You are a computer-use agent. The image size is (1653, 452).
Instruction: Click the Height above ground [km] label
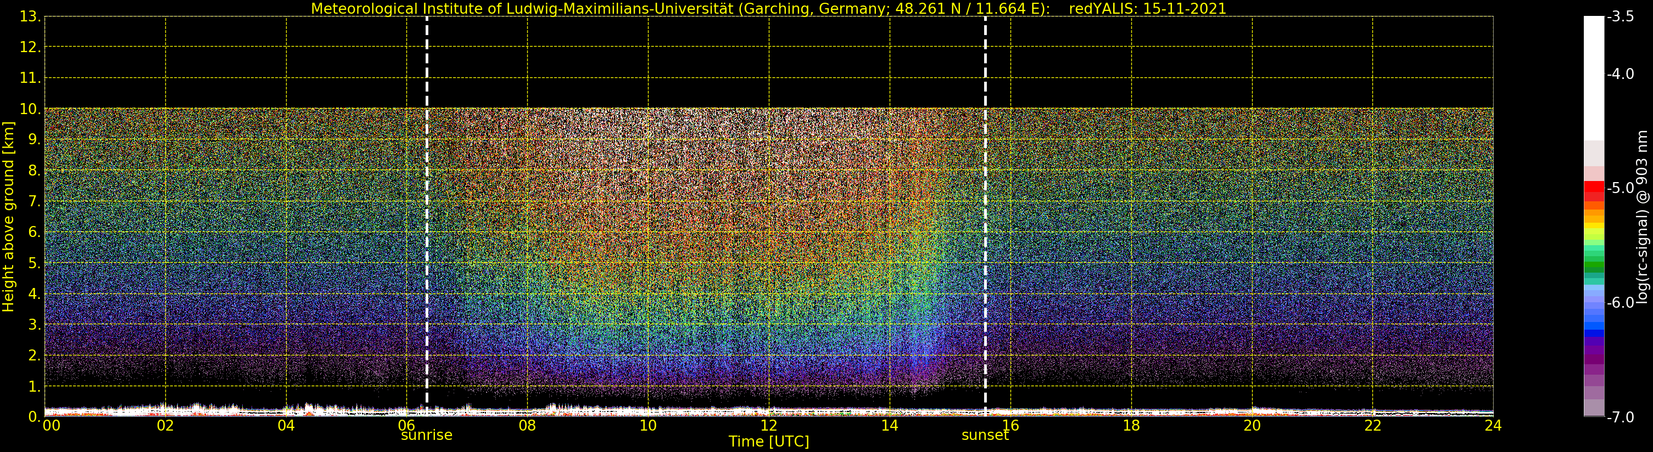[8, 217]
